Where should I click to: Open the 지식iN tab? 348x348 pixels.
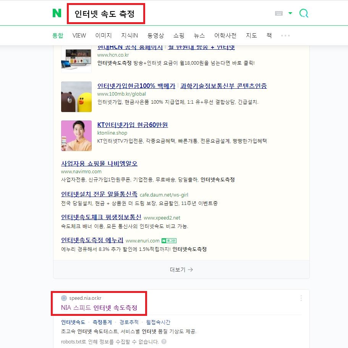(x=129, y=36)
